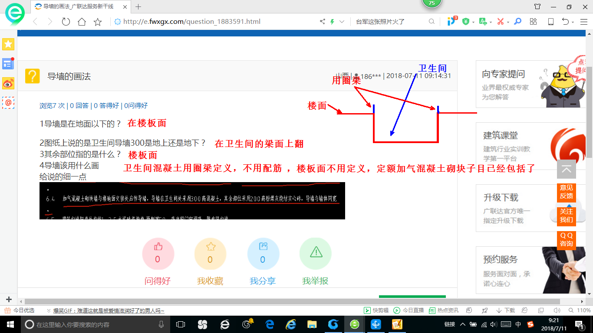Click the plus icon at sidebar bottom
Screen dimensions: 593x333
coord(9,299)
